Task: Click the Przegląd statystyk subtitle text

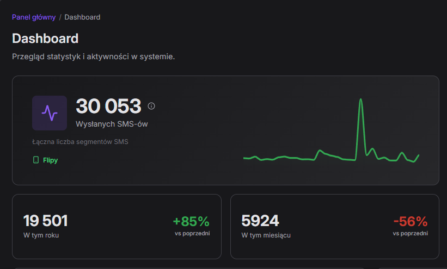Action: pos(93,57)
